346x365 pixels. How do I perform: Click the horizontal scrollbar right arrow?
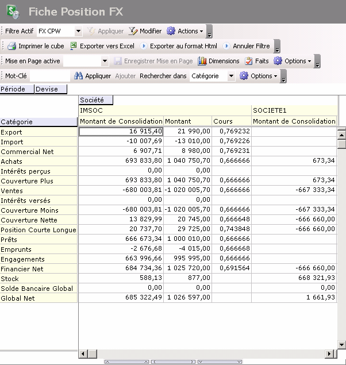point(330,354)
